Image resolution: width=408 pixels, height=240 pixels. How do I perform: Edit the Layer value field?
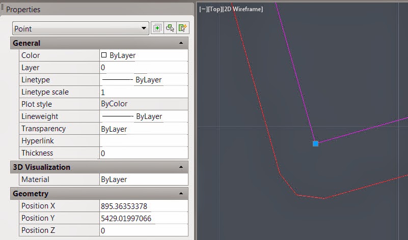click(144, 68)
